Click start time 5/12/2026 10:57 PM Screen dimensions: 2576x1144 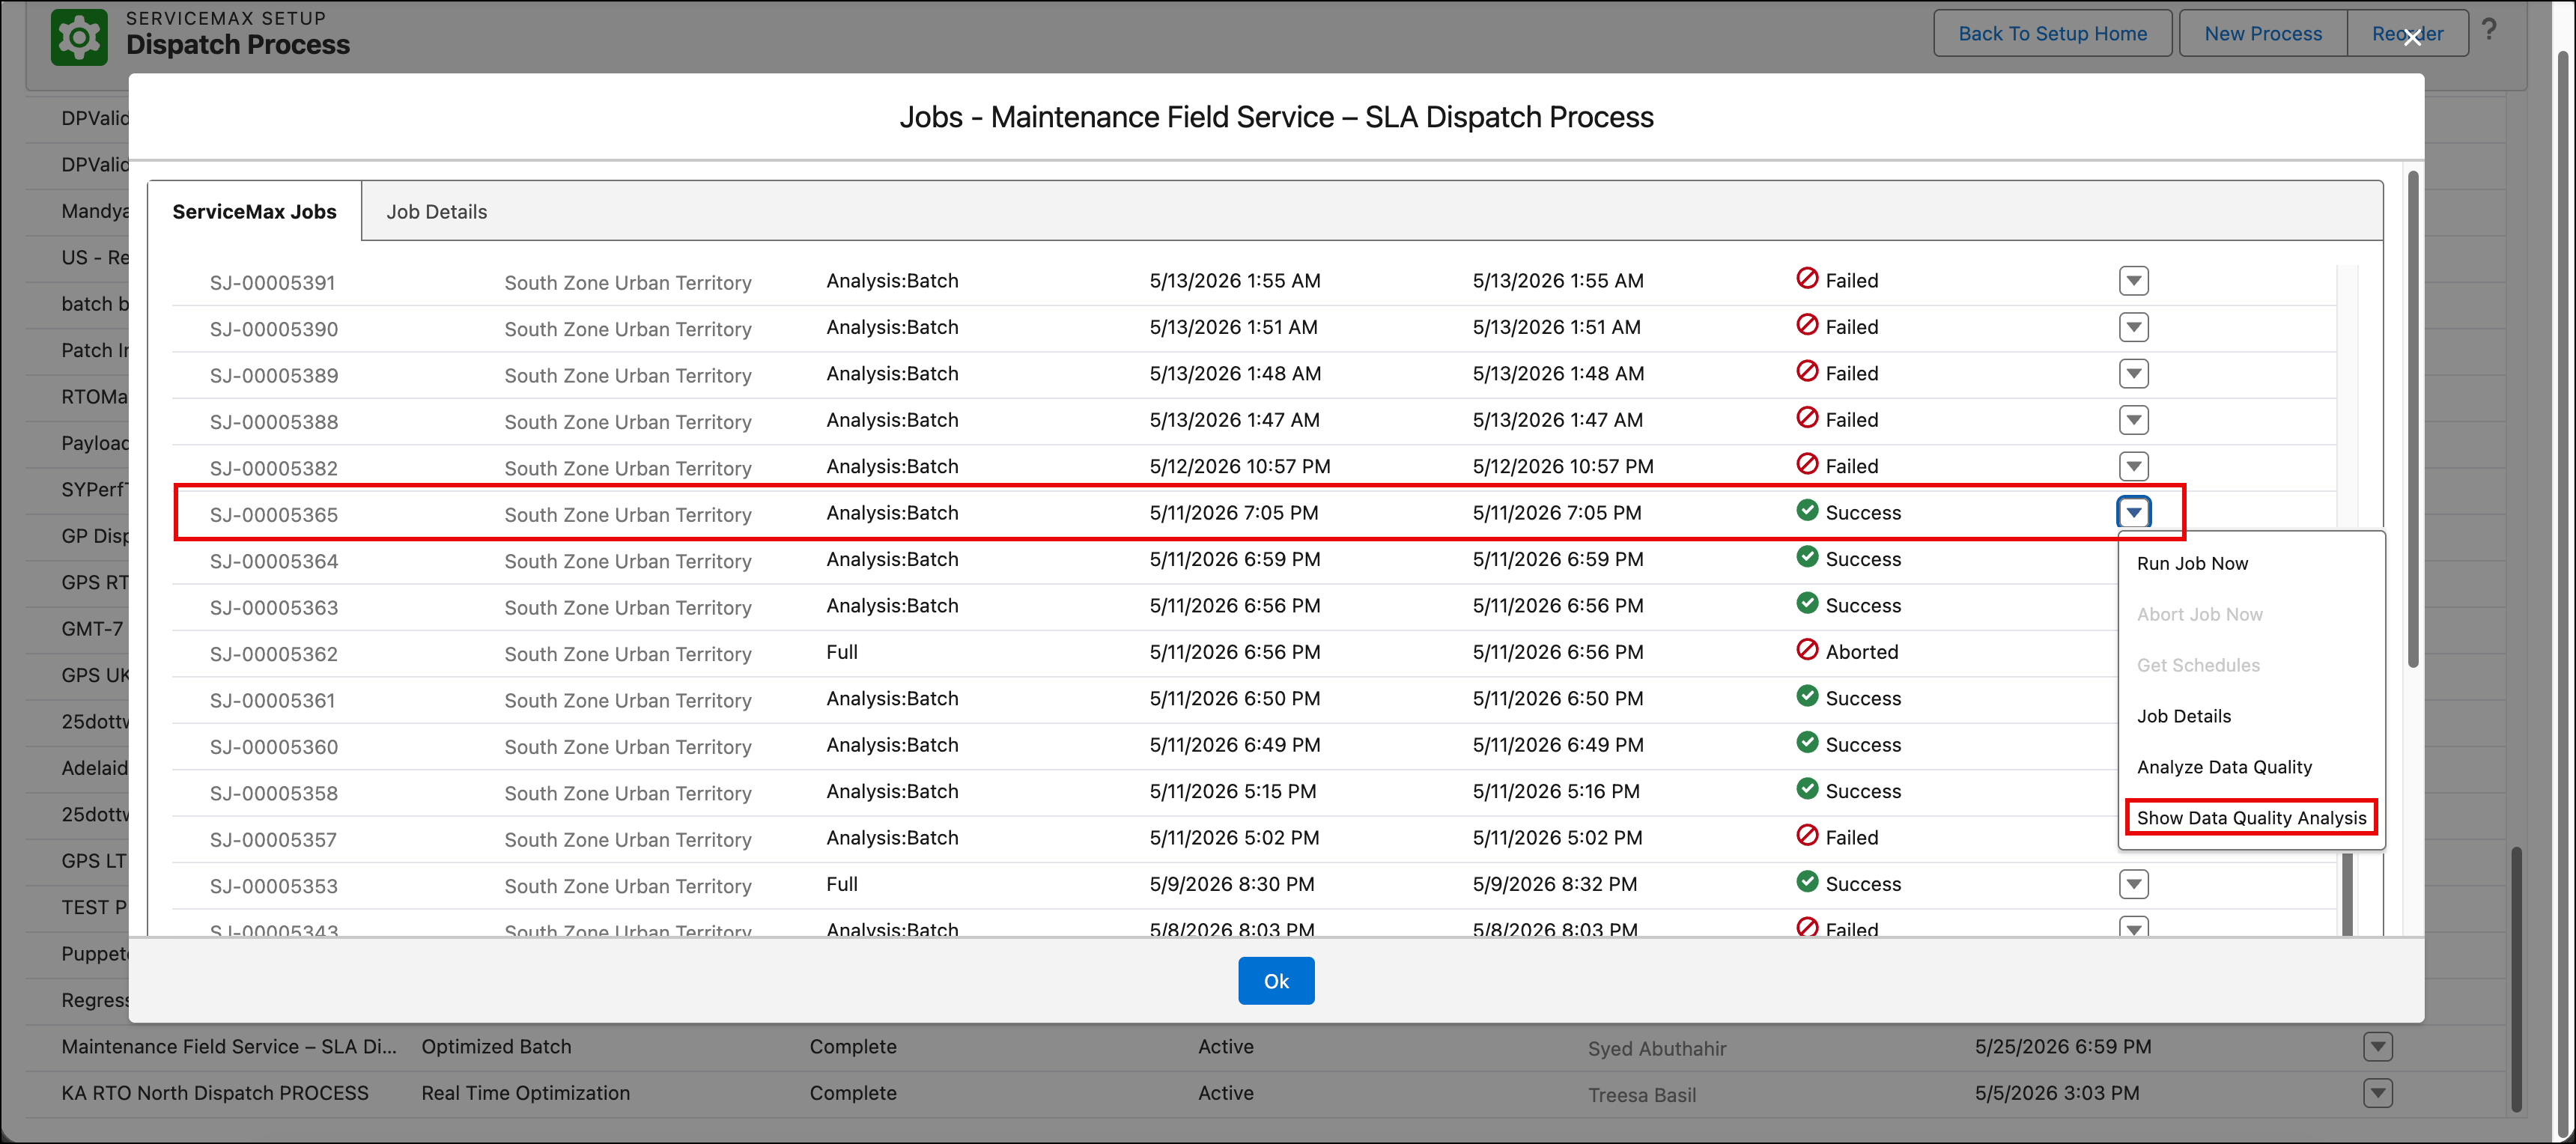click(1239, 466)
